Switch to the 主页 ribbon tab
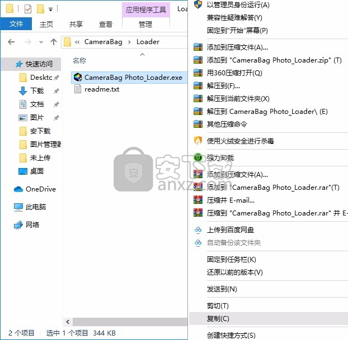The height and width of the screenshot is (340, 348). [46, 24]
